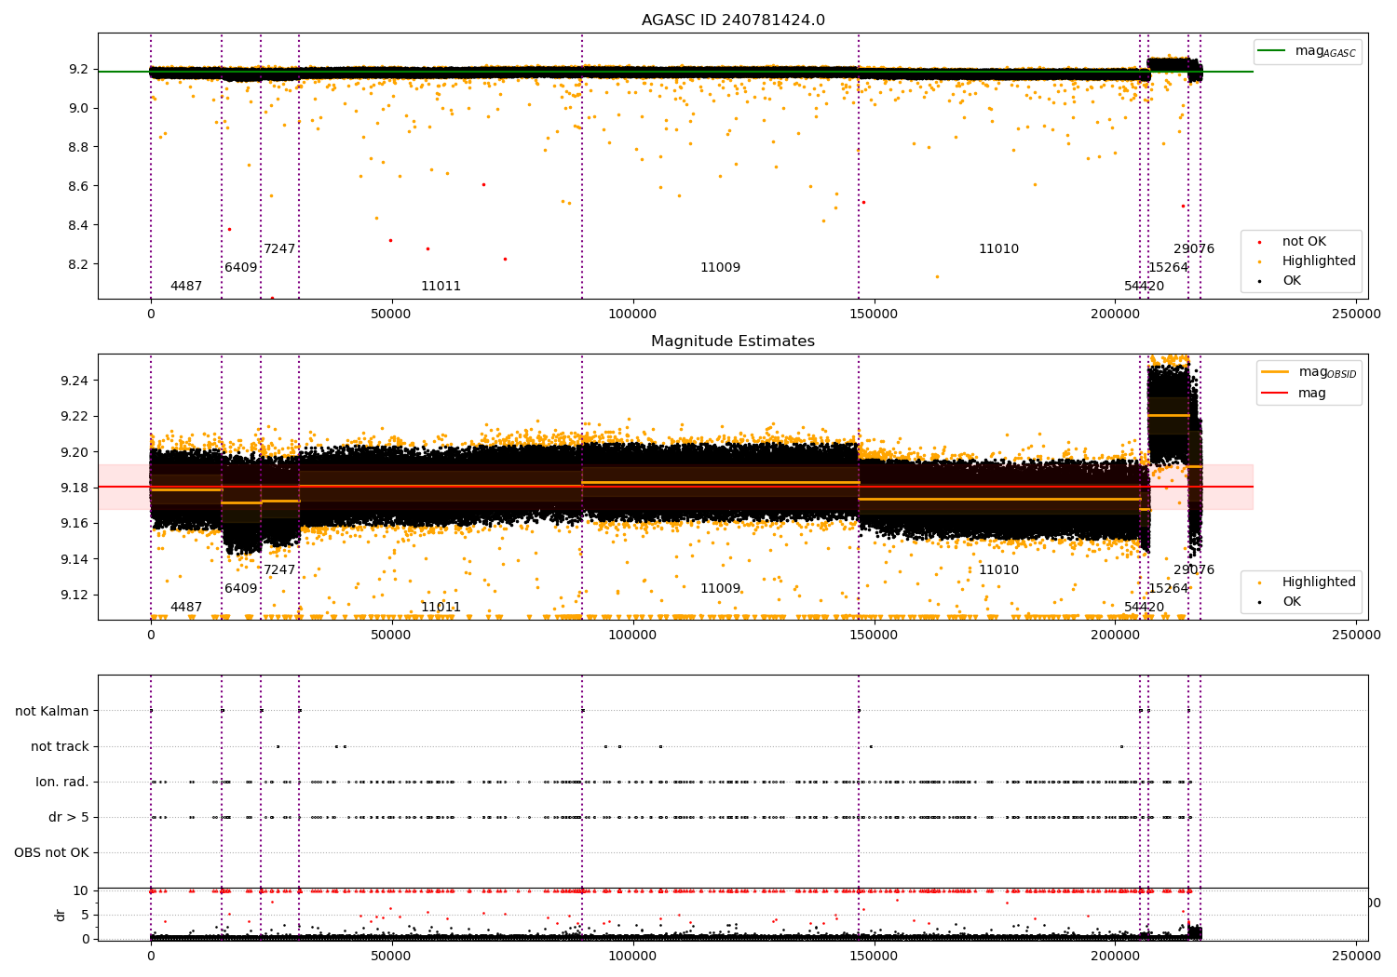The height and width of the screenshot is (977, 1397).
Task: Click x-axis tick 200000 under Magnitude Estimates plot
Action: pos(1115,636)
